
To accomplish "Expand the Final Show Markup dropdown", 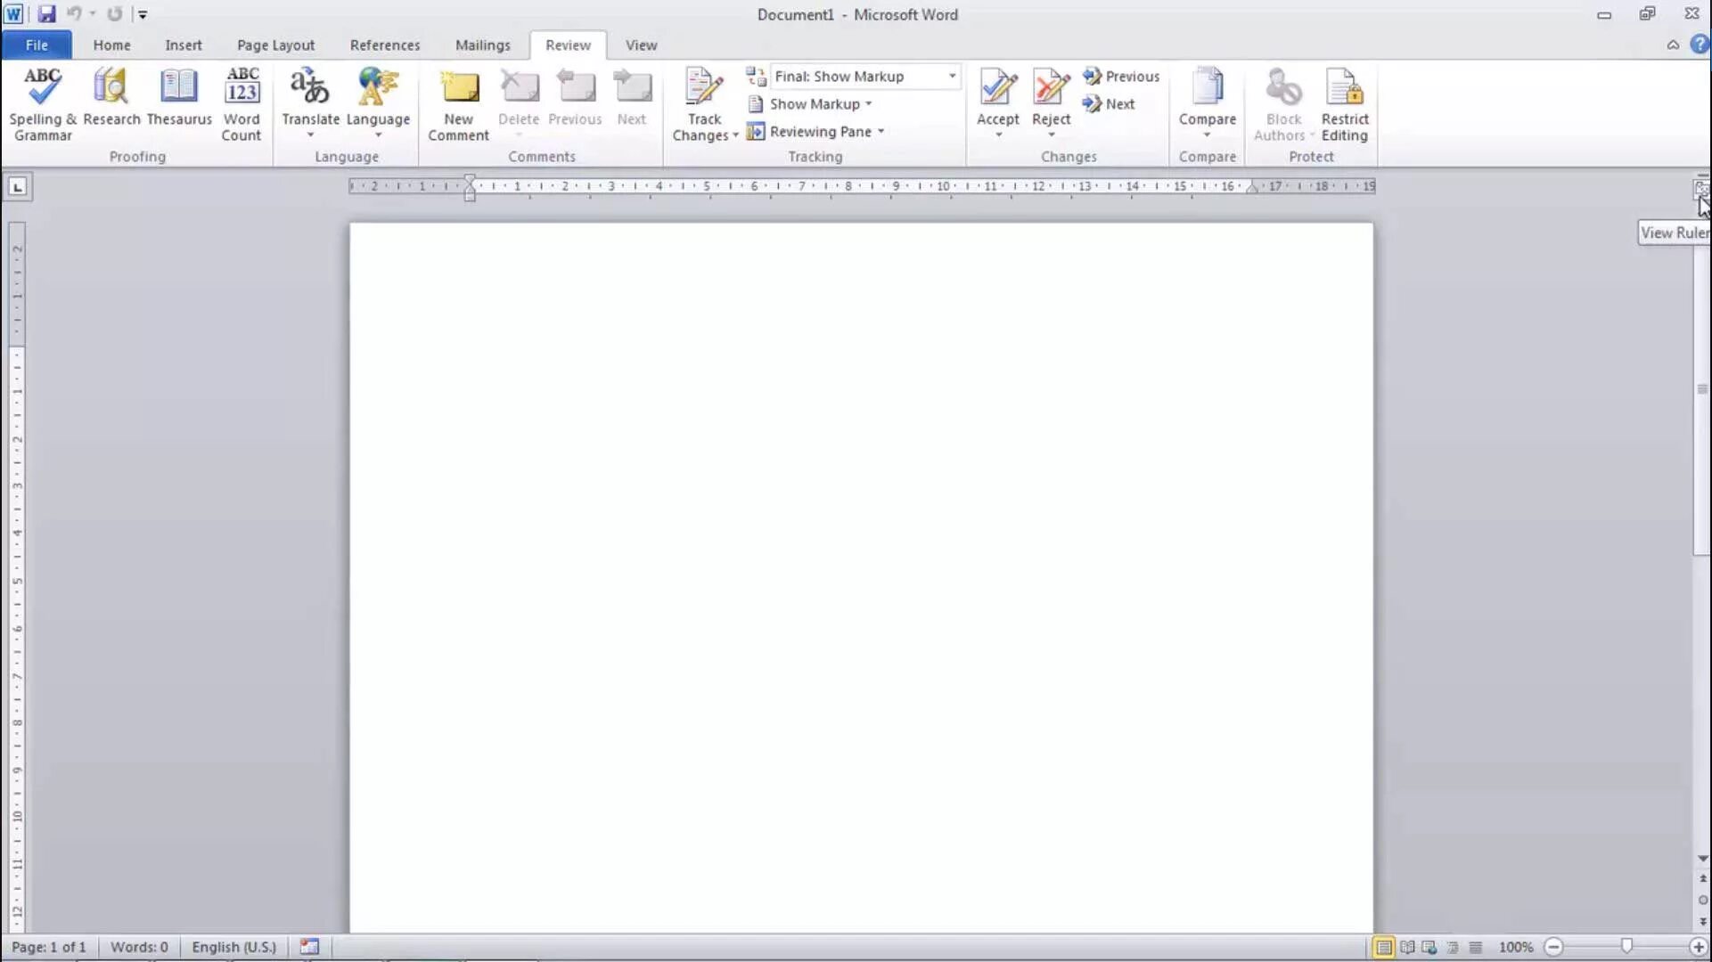I will (x=953, y=77).
